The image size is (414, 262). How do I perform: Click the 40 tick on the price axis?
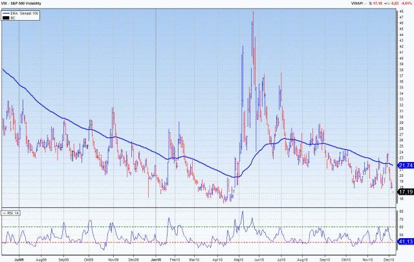(401, 58)
